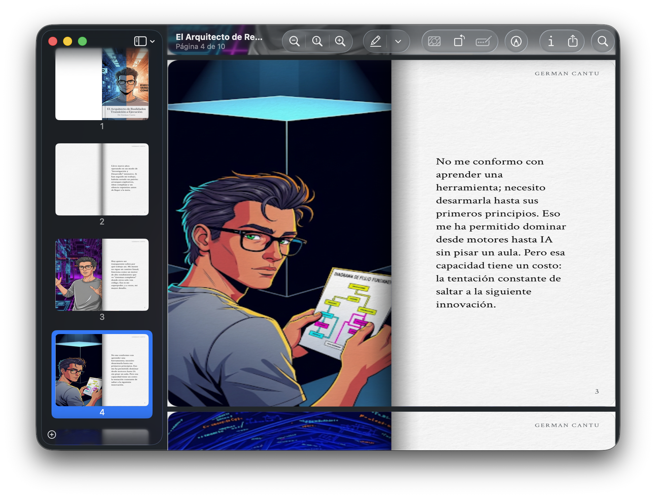Click the green fullscreen window button

tap(82, 41)
